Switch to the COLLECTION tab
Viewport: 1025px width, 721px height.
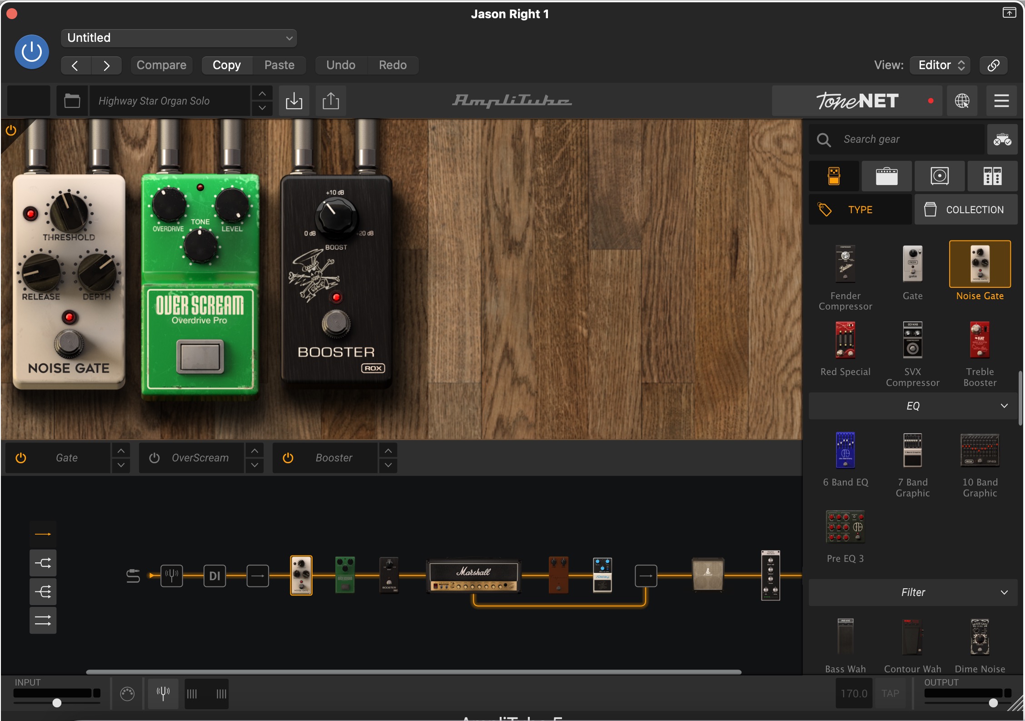coord(966,210)
